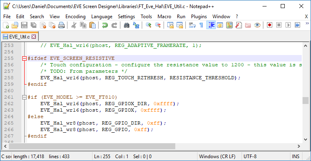Open the Document Map icon

[229, 25]
